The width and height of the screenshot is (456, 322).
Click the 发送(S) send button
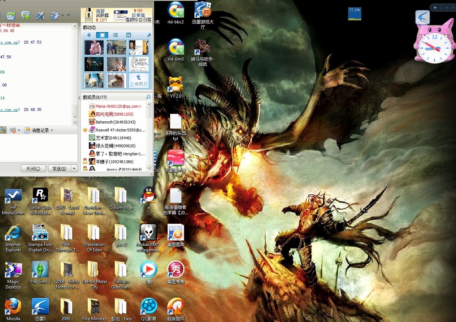pyautogui.click(x=59, y=169)
